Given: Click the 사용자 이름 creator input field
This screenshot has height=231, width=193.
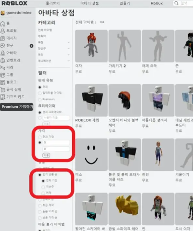Looking at the screenshot, I should point(56,118).
